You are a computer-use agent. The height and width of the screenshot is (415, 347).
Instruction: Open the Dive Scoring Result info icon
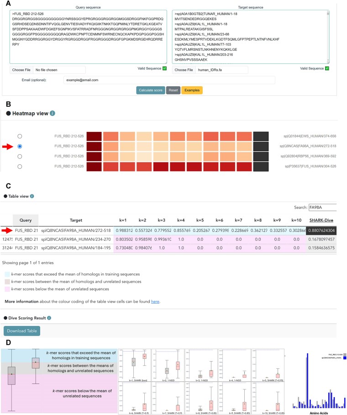click(x=49, y=318)
